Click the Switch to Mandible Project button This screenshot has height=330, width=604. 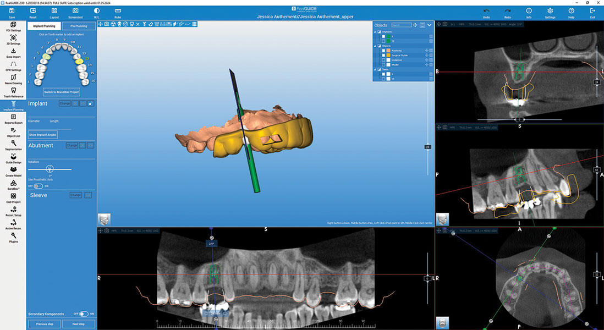62,92
